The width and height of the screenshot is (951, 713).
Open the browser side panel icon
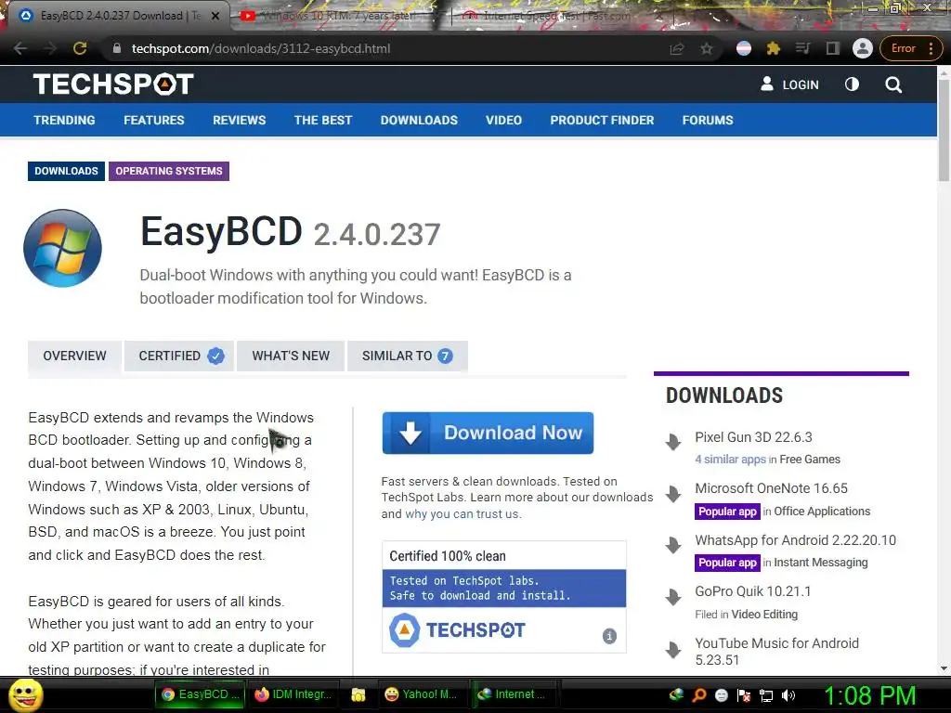[833, 48]
